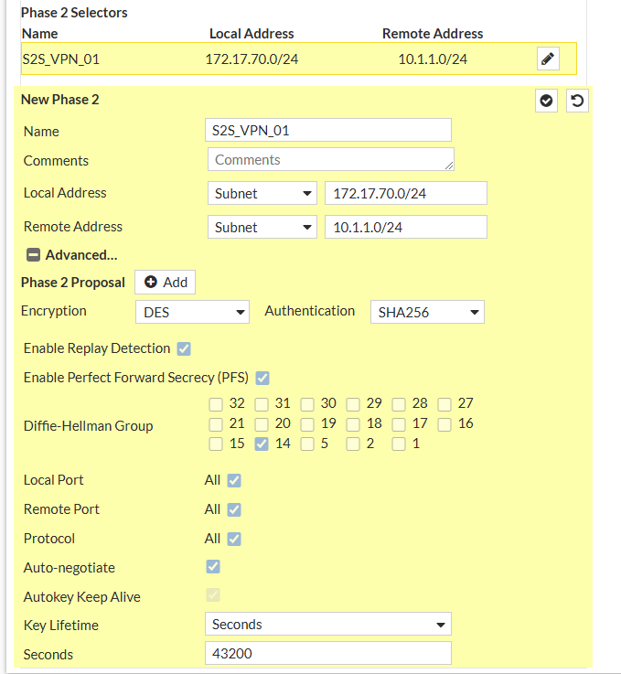Check Diffie-Hellman group 32
The width and height of the screenshot is (621, 674).
pos(216,404)
